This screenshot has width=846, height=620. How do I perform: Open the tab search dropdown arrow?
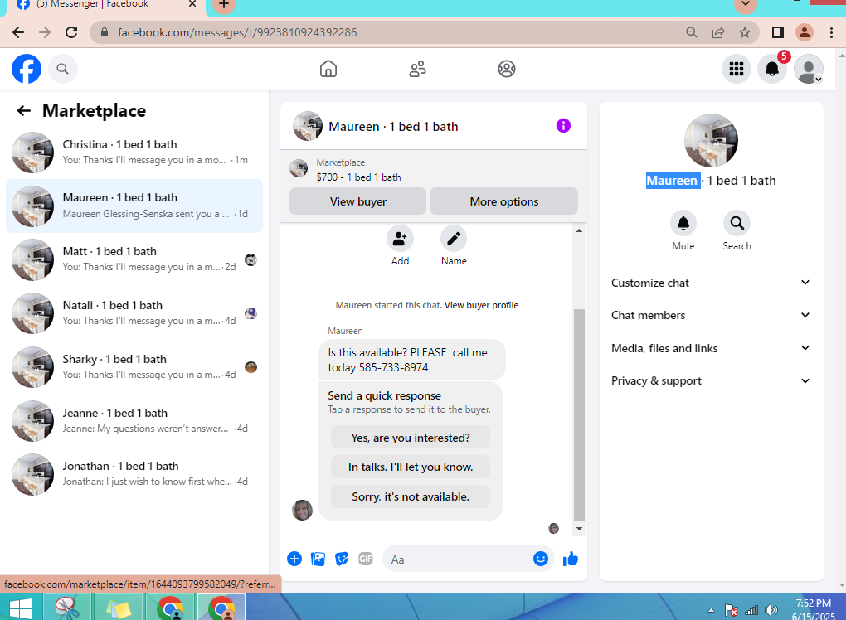click(x=746, y=4)
